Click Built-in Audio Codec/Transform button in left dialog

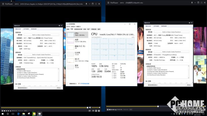41,55
